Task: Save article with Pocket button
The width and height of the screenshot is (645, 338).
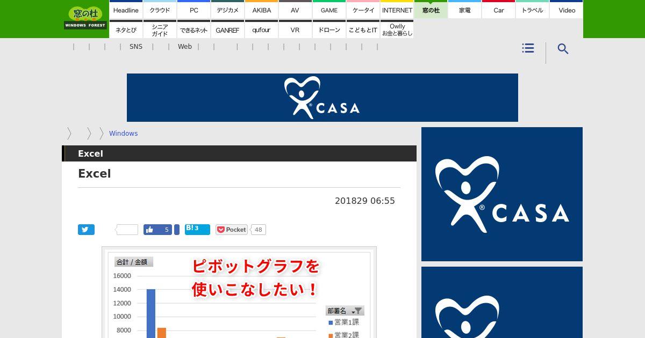Action: [x=232, y=230]
